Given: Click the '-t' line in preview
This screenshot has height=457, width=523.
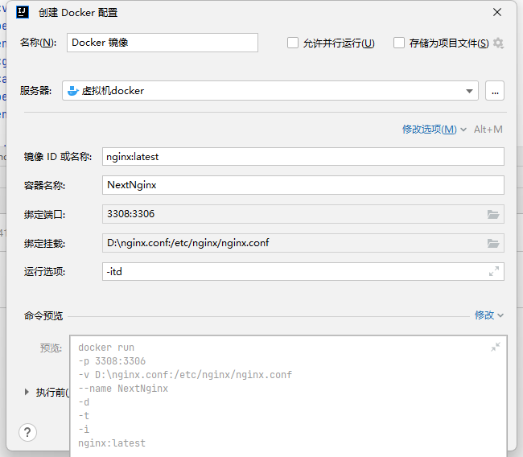Looking at the screenshot, I should pos(84,416).
